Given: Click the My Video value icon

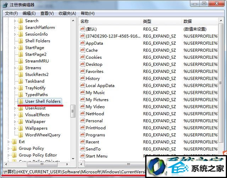Looking at the screenshot, I should pos(82,107).
